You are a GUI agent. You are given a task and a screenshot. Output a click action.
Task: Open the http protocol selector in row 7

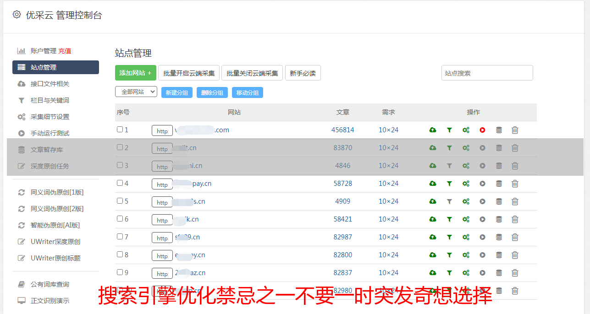162,238
